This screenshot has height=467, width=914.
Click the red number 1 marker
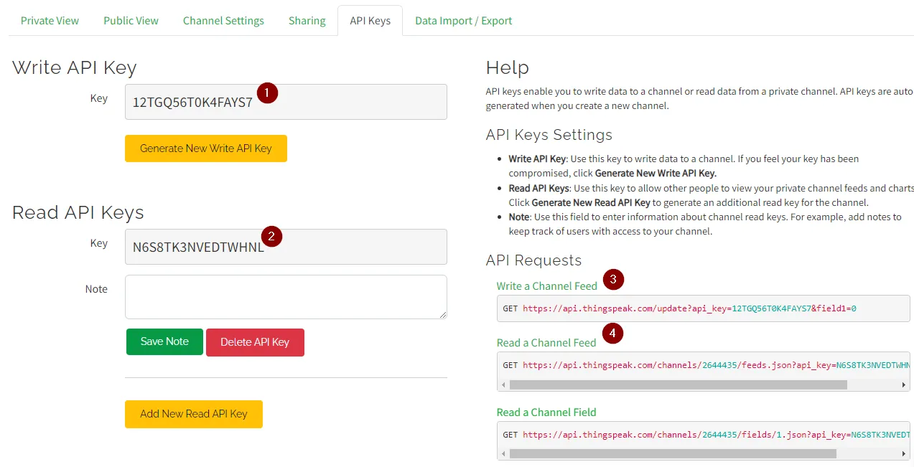[267, 93]
